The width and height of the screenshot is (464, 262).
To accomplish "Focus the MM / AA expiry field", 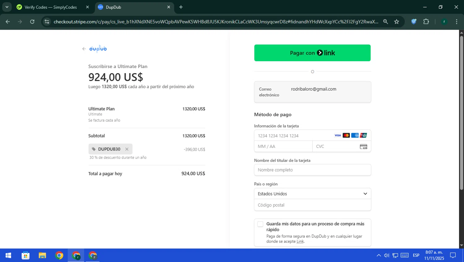I will (x=283, y=146).
